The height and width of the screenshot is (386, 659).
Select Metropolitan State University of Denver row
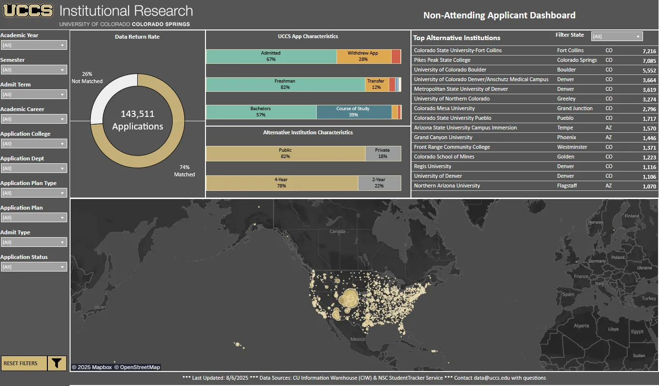[x=535, y=89]
